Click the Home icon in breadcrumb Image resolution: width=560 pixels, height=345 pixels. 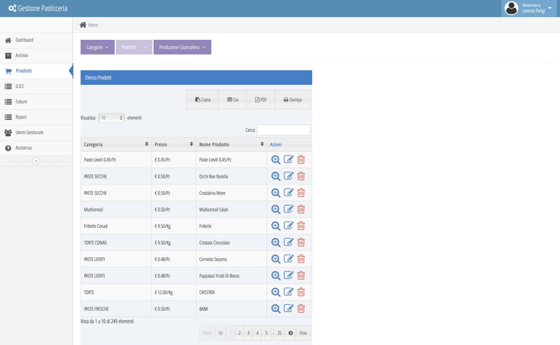[x=83, y=25]
